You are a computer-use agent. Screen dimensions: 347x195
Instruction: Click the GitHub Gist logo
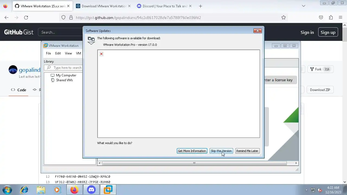19,32
